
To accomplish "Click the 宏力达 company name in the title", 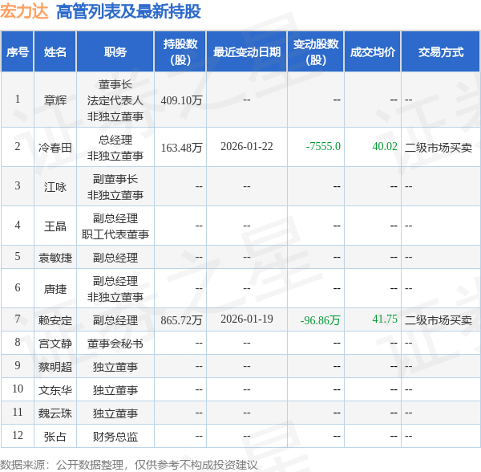I will coord(24,12).
